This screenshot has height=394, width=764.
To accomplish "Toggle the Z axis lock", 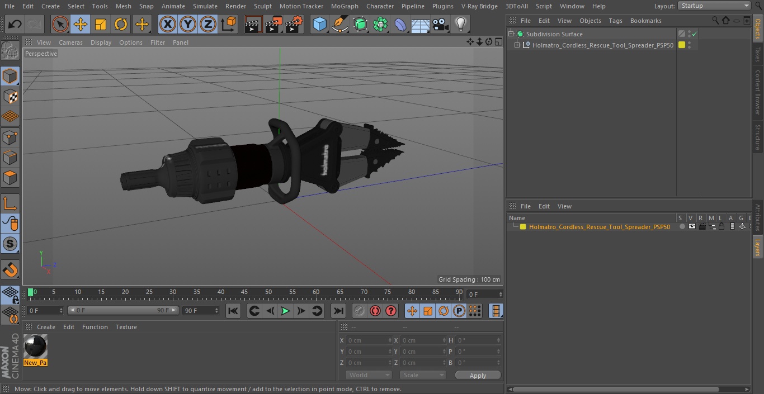I will 208,24.
